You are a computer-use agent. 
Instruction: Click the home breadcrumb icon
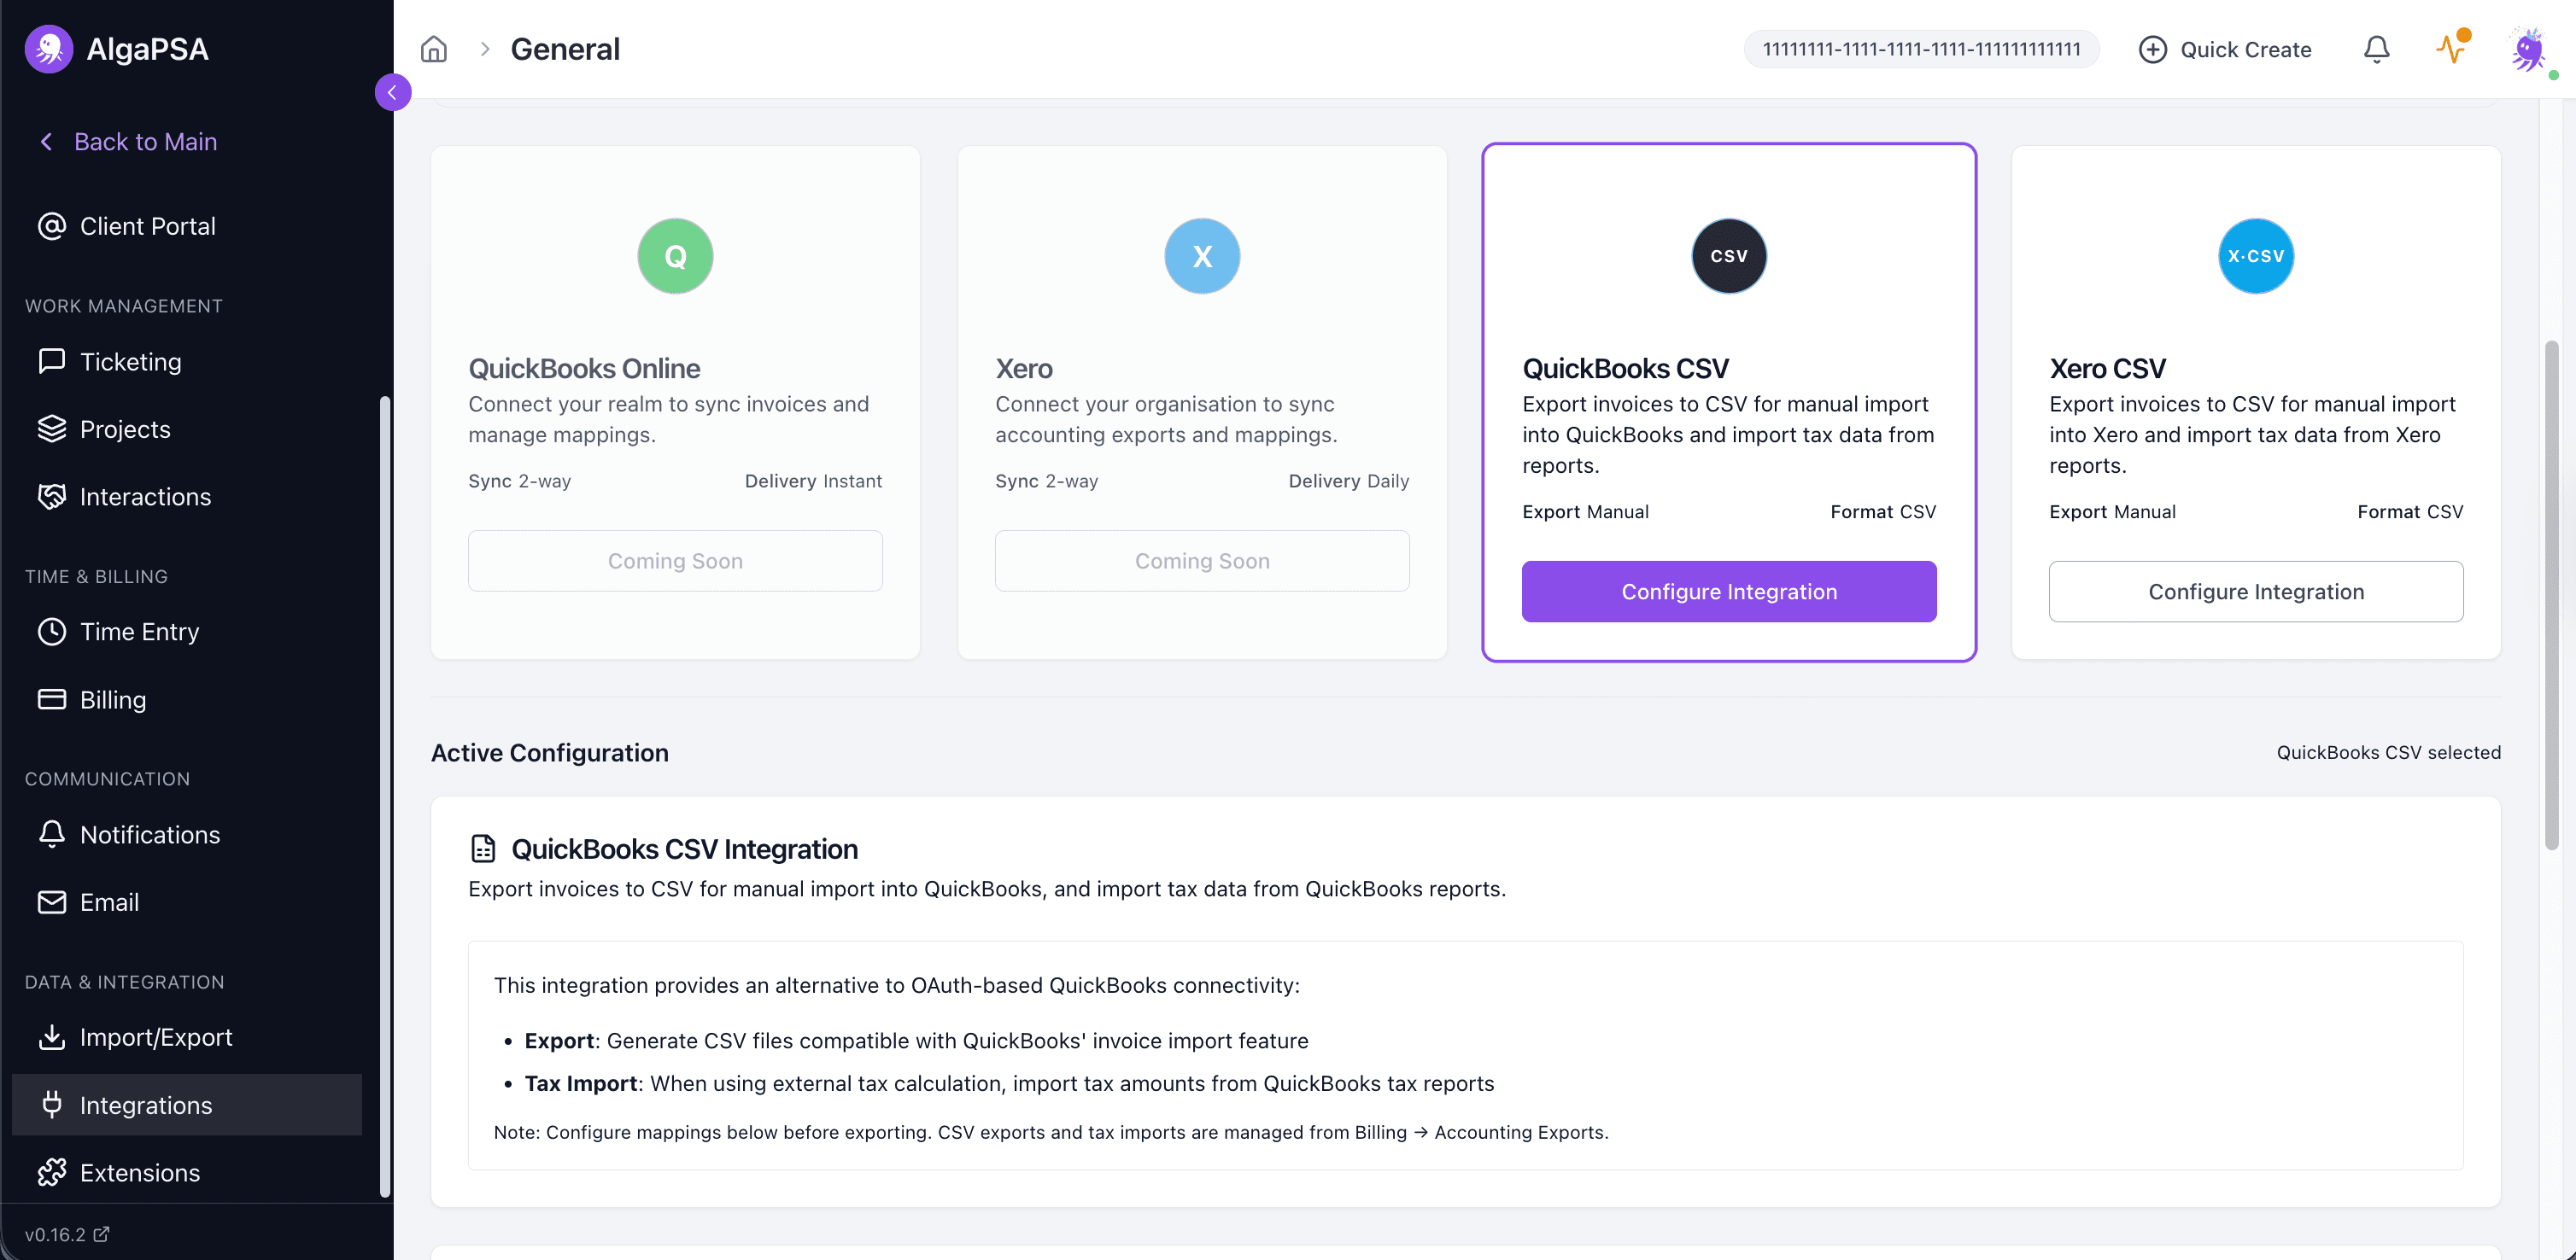[x=434, y=49]
